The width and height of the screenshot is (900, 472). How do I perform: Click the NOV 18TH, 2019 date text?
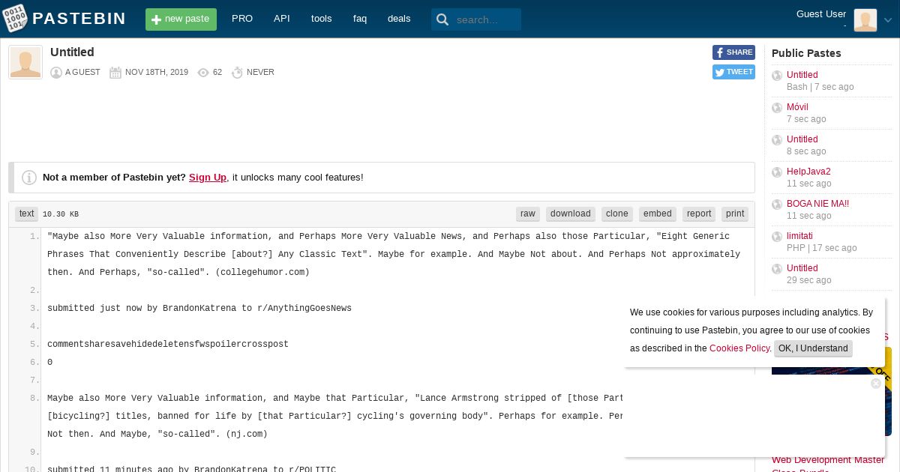tap(157, 73)
